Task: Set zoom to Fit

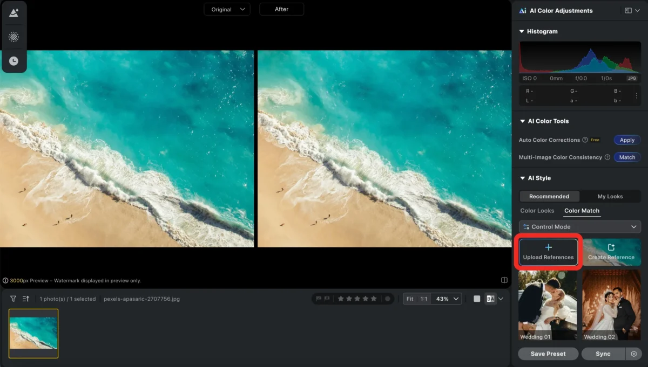Action: coord(410,299)
